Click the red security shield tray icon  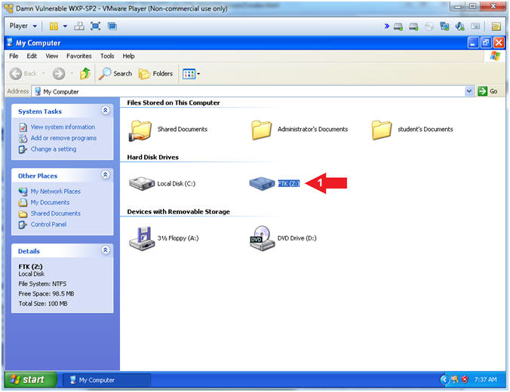(465, 379)
